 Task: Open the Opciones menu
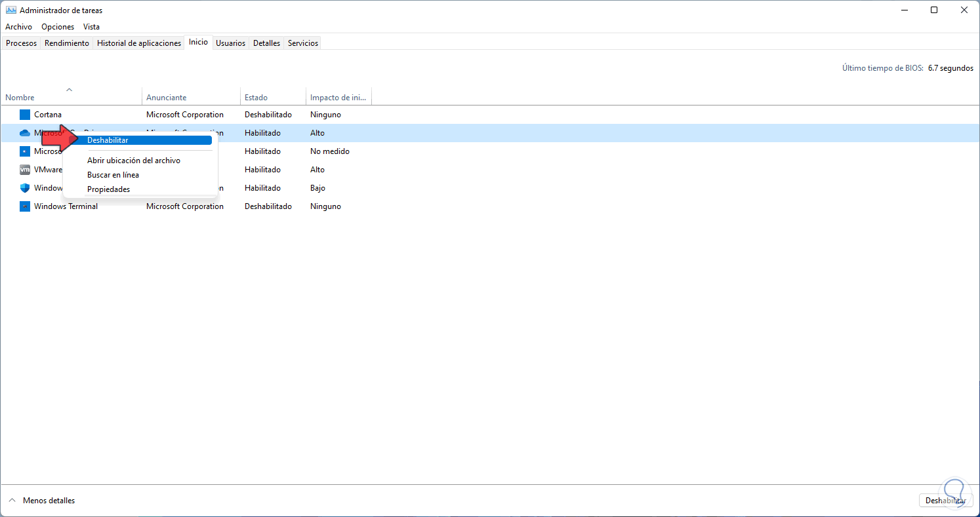58,27
